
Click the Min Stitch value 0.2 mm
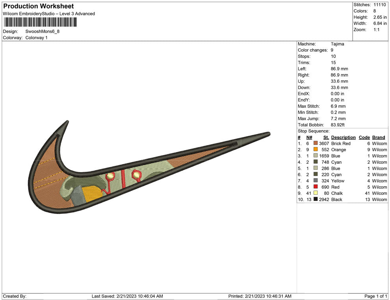point(338,112)
